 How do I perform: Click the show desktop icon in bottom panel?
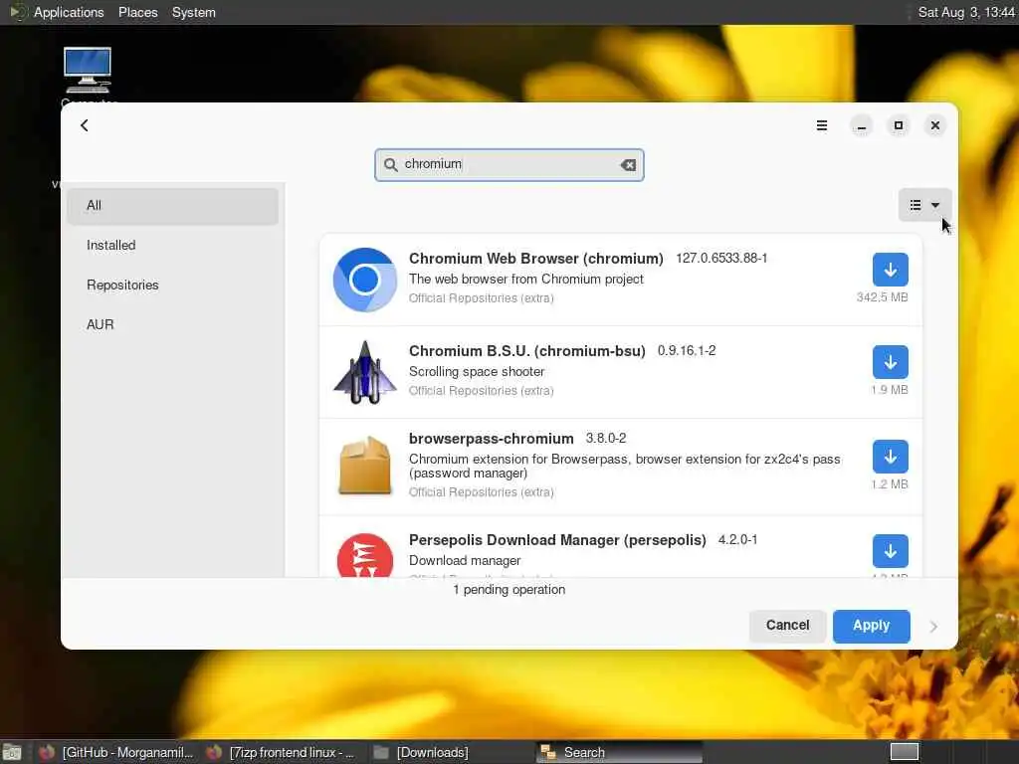coord(12,753)
